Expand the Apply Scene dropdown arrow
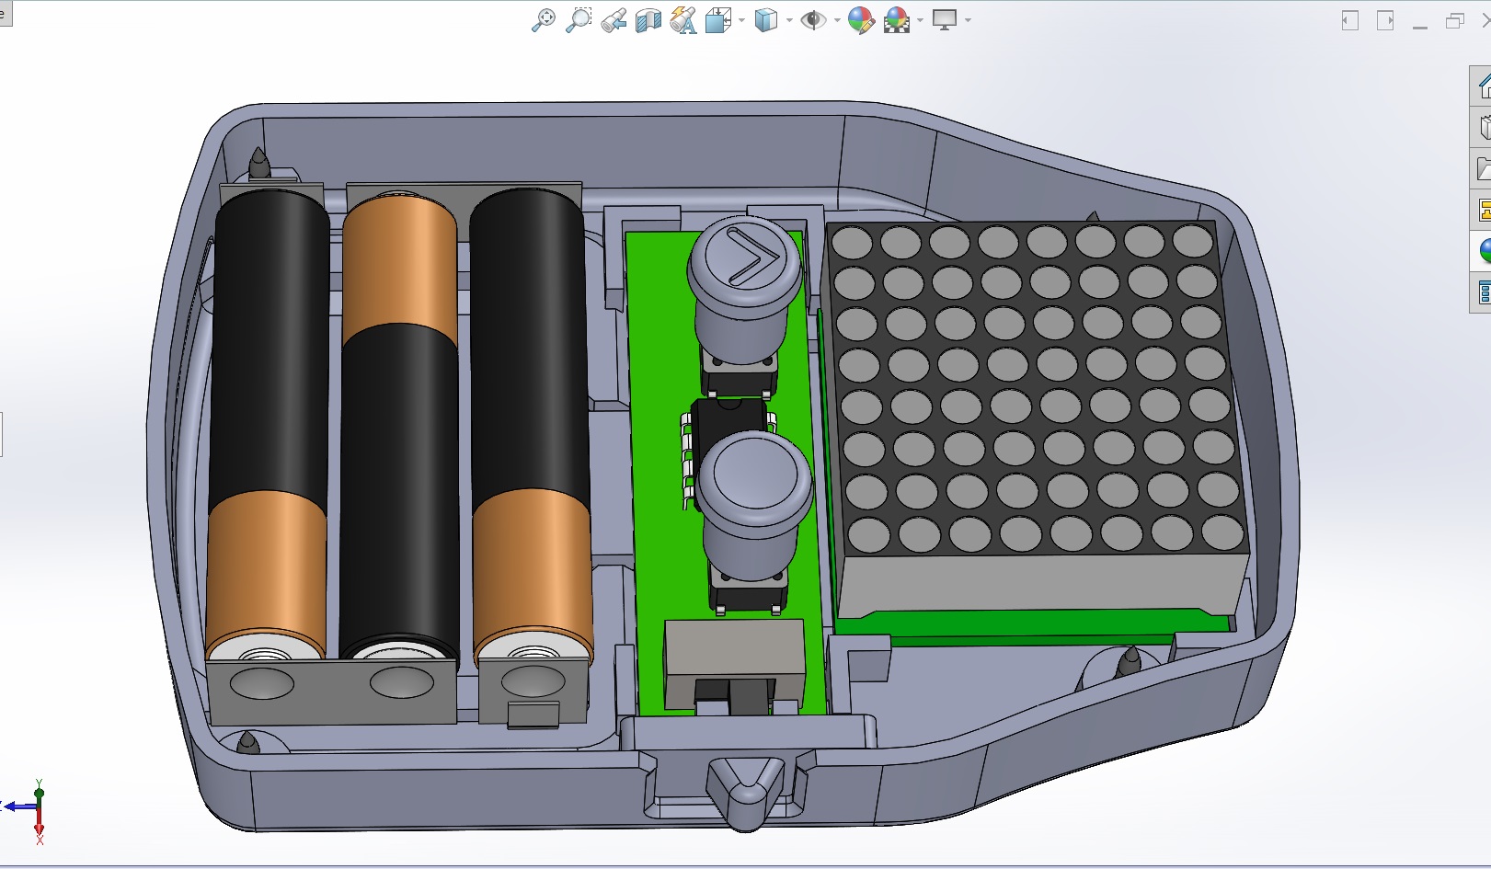This screenshot has width=1491, height=869. (920, 20)
